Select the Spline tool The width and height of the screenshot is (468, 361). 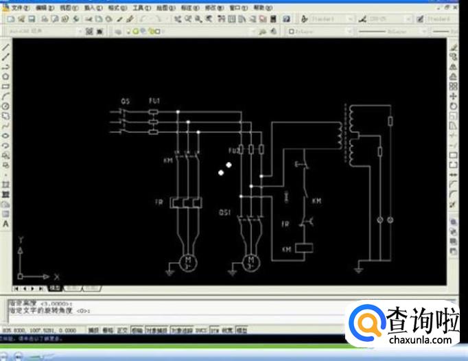pyautogui.click(x=5, y=126)
